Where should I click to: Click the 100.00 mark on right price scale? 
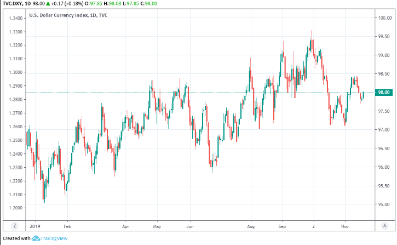[x=383, y=18]
